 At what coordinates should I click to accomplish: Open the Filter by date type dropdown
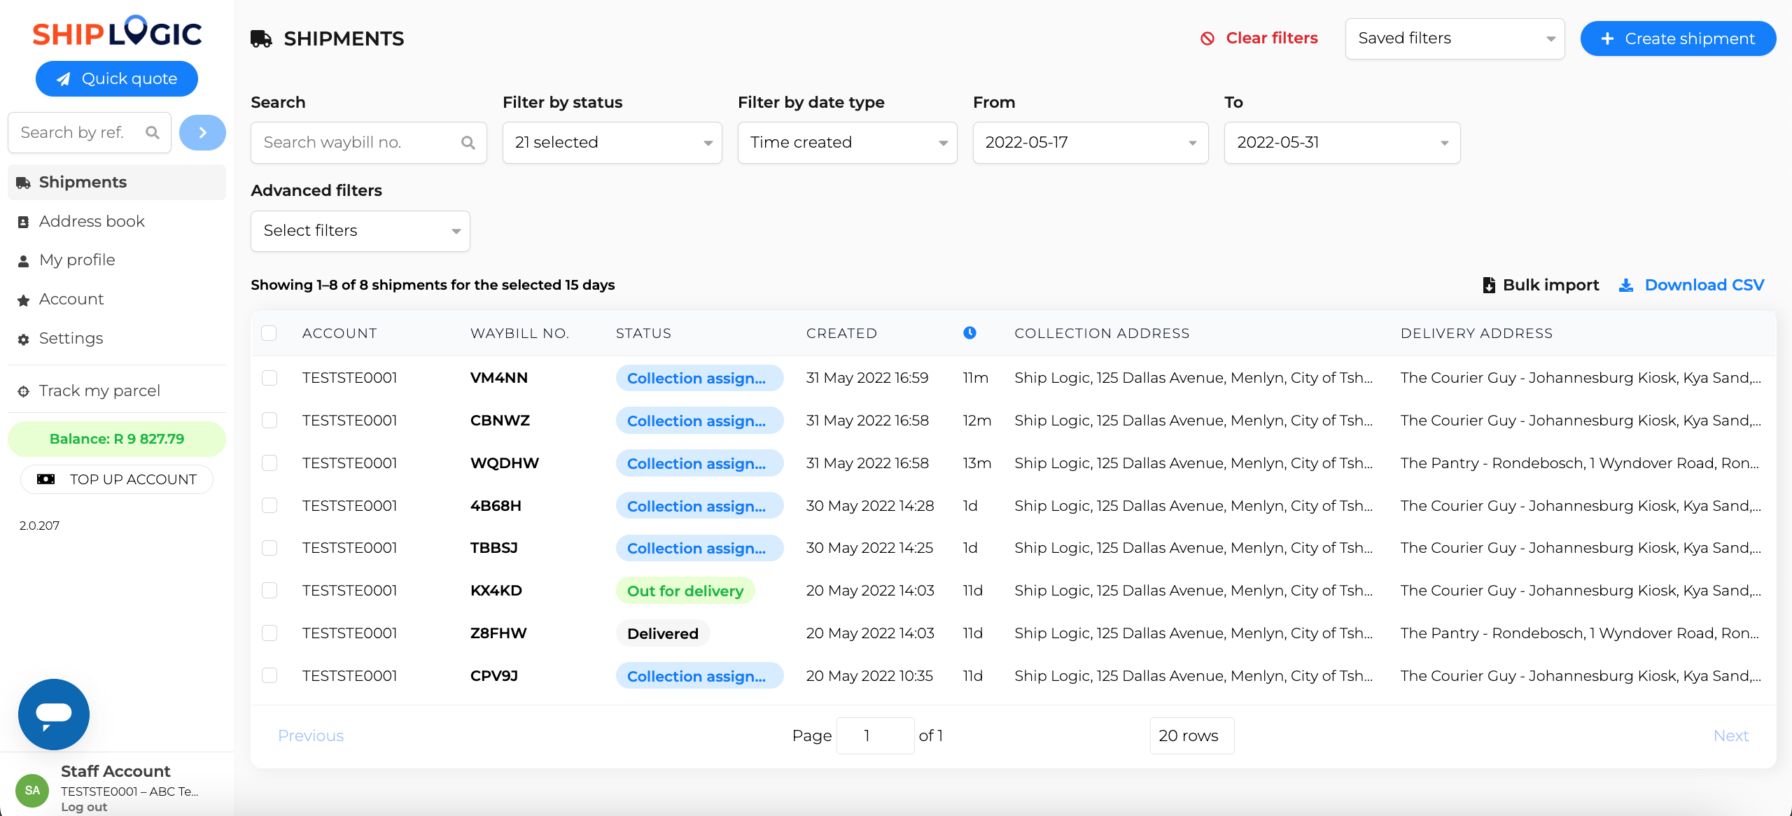[x=847, y=143]
